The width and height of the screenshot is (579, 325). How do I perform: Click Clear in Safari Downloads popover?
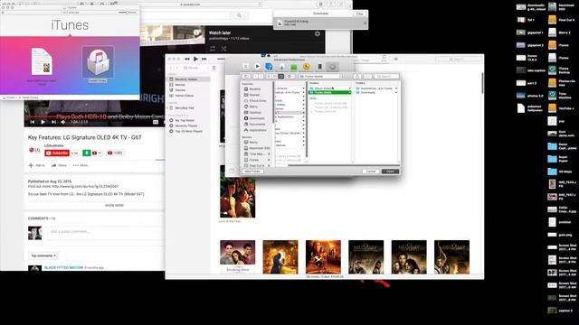point(360,14)
